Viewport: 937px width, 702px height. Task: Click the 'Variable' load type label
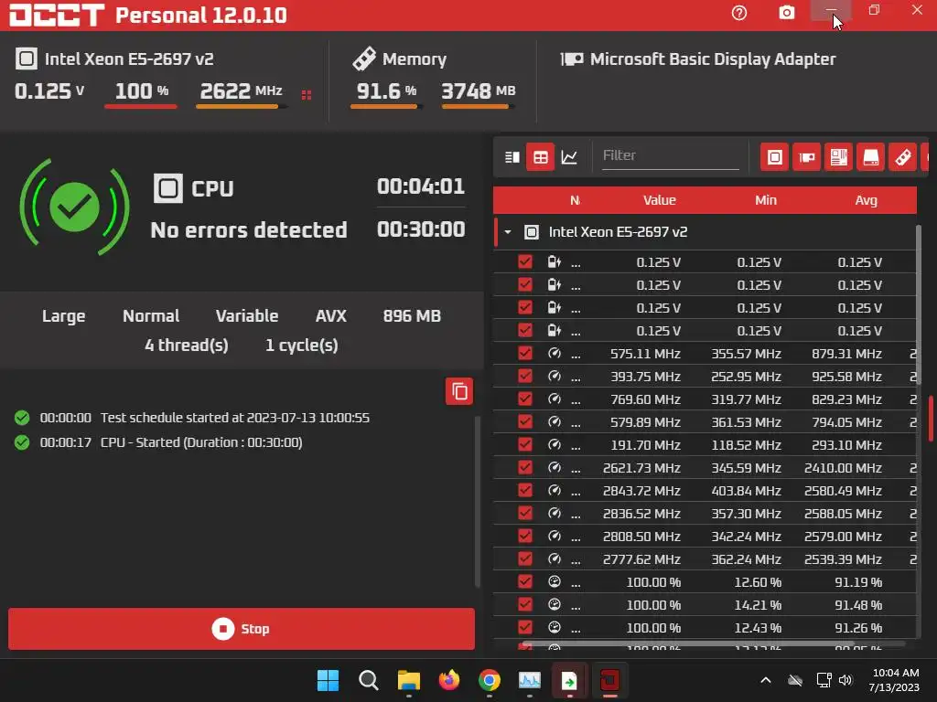click(x=247, y=315)
